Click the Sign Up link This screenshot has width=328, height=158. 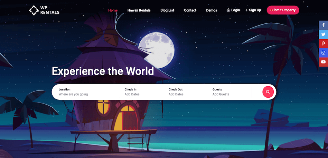[255, 10]
